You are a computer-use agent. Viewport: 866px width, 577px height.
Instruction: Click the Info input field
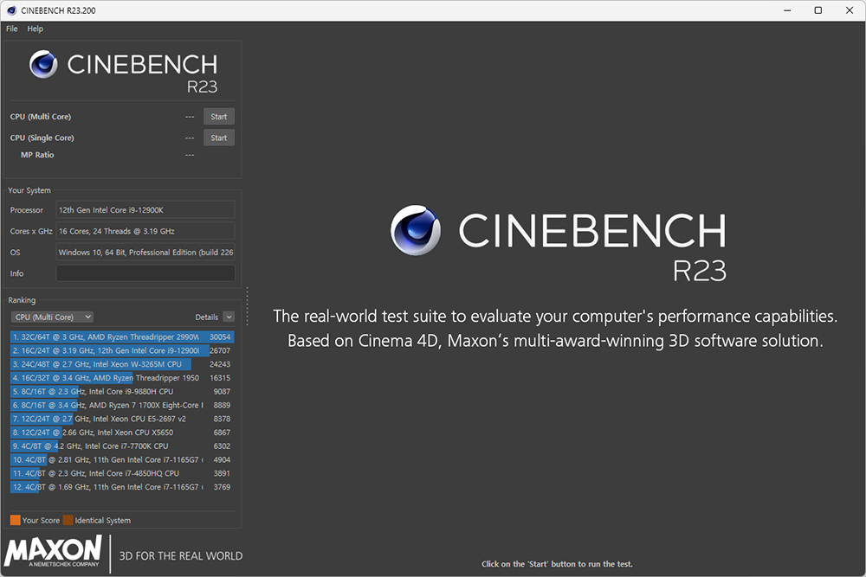(x=145, y=273)
